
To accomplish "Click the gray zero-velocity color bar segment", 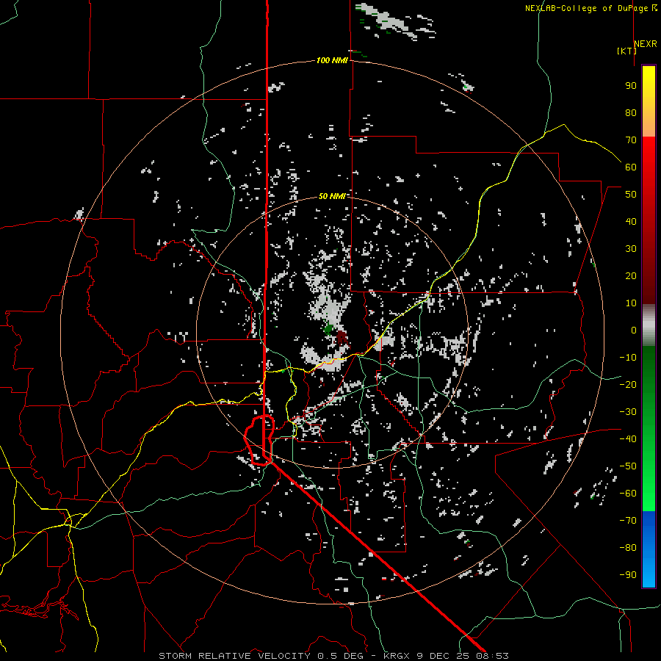I will pos(649,325).
